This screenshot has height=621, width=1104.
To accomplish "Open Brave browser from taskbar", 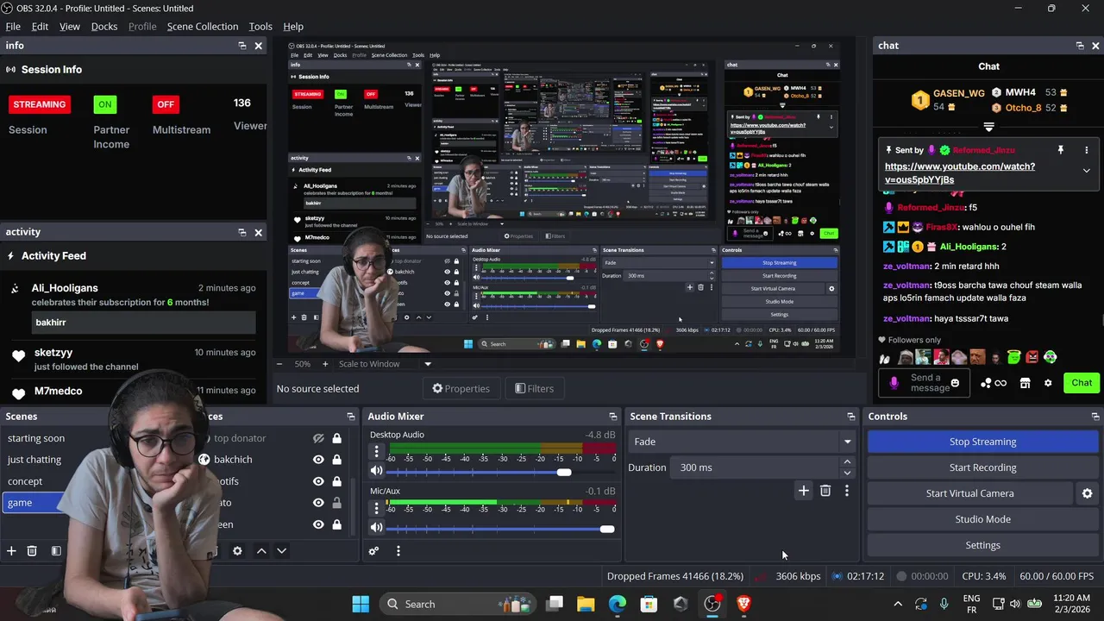I will (x=743, y=604).
